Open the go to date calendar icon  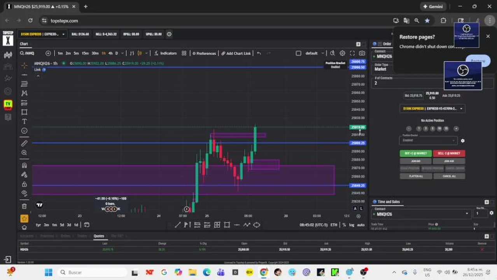[x=87, y=225]
